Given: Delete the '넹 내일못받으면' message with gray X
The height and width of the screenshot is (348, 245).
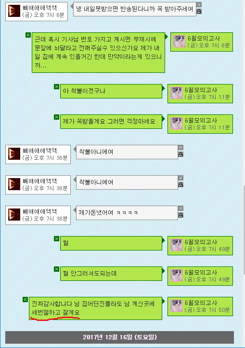Looking at the screenshot, I should 199,5.
